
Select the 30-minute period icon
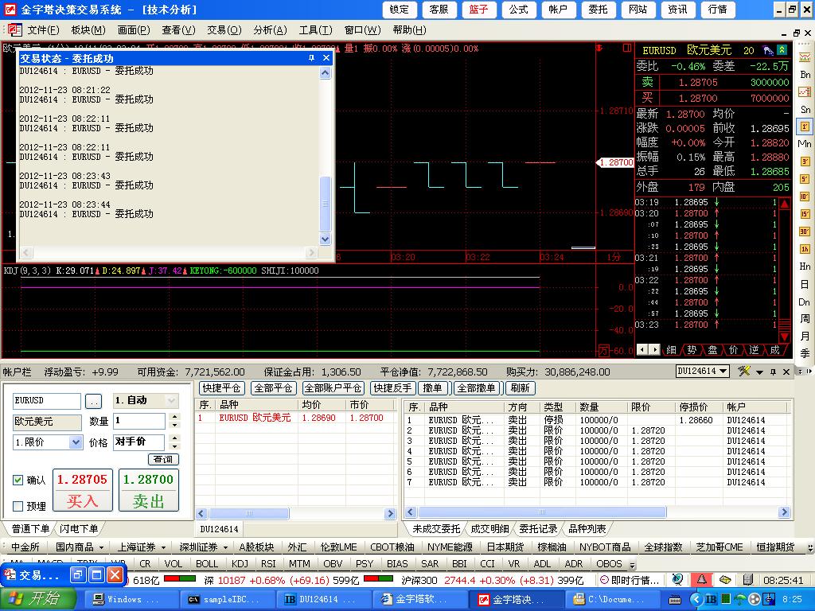[805, 232]
